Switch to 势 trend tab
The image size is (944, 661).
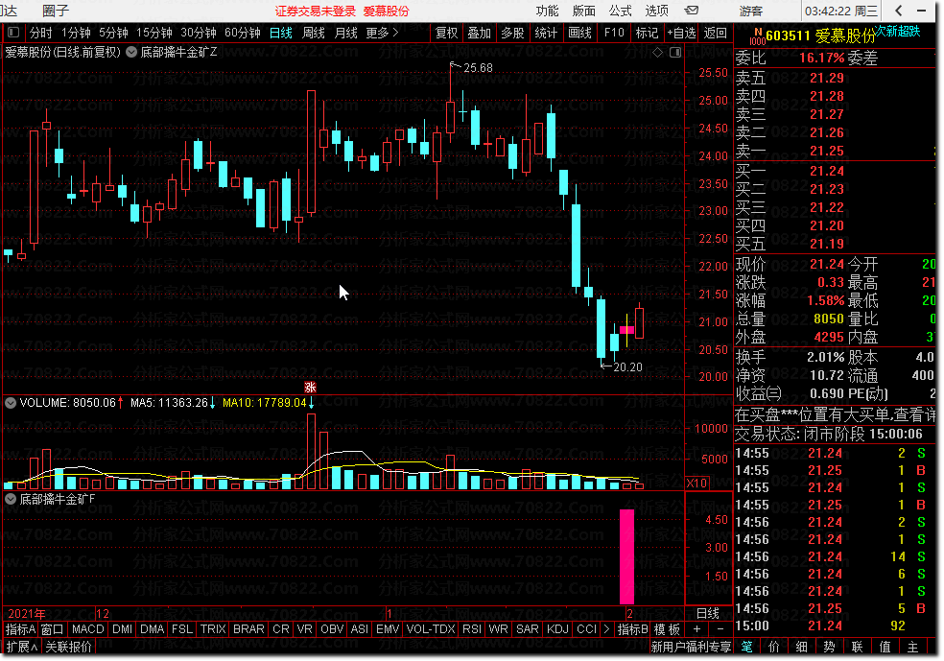pos(829,647)
